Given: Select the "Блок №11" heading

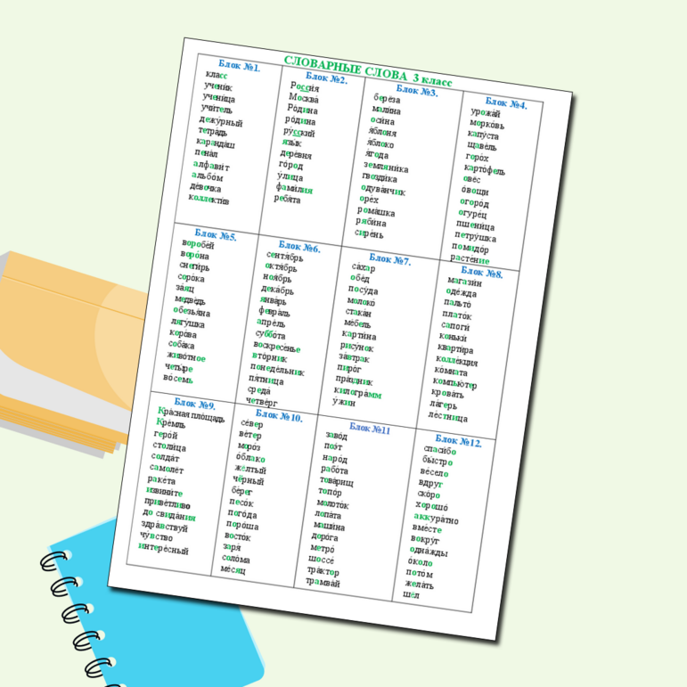Looking at the screenshot, I should pos(370,429).
